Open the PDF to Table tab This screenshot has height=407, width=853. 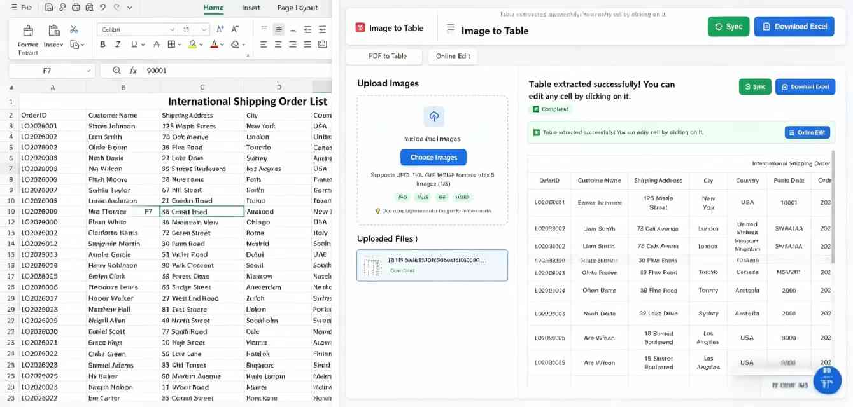tap(384, 56)
